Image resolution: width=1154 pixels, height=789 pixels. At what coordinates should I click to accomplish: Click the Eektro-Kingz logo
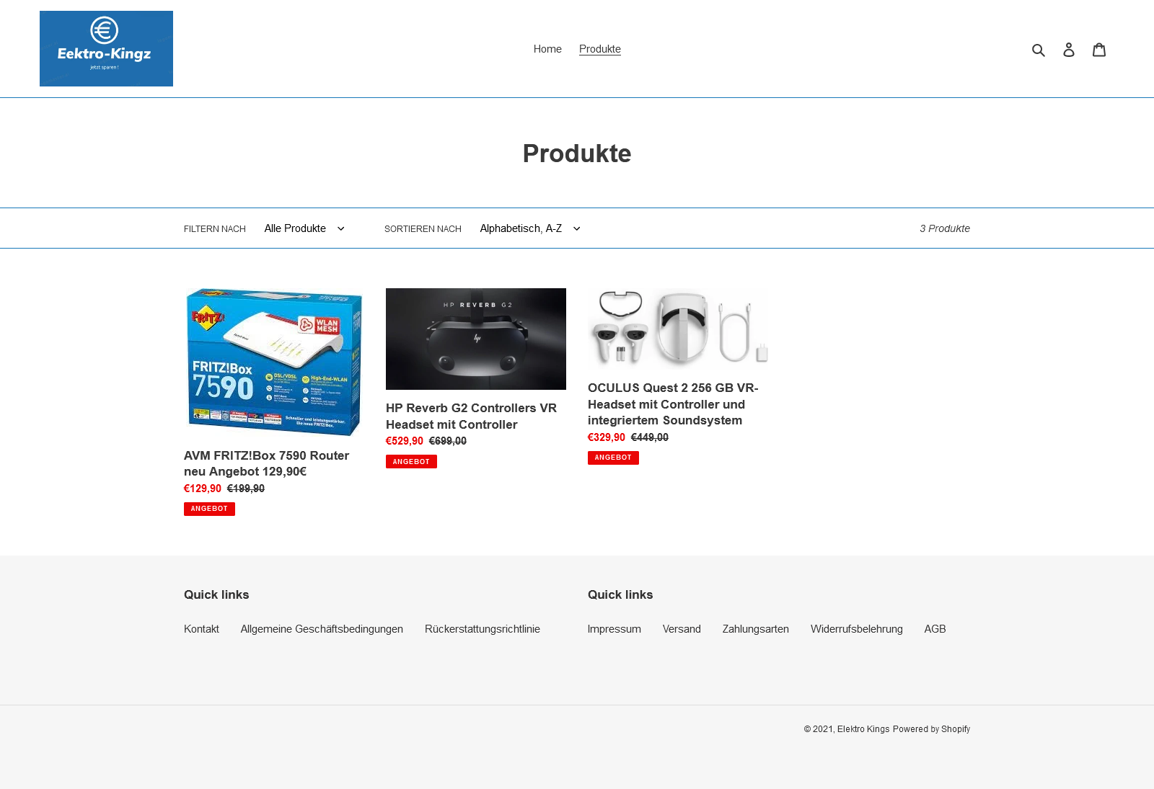tap(106, 48)
